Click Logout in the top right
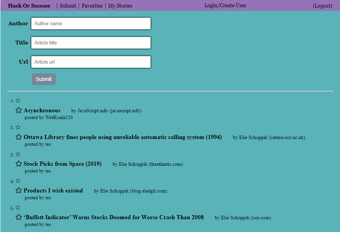 click(322, 6)
